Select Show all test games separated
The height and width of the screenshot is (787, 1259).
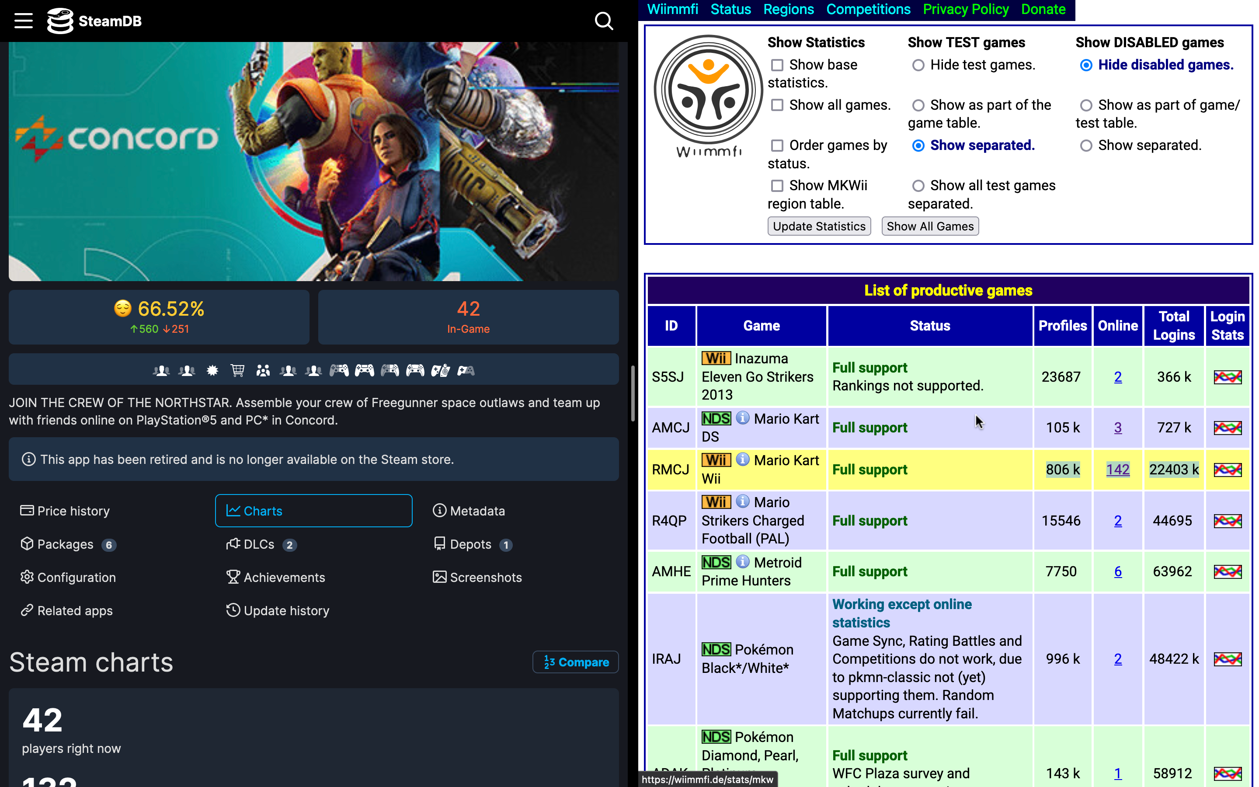(918, 186)
